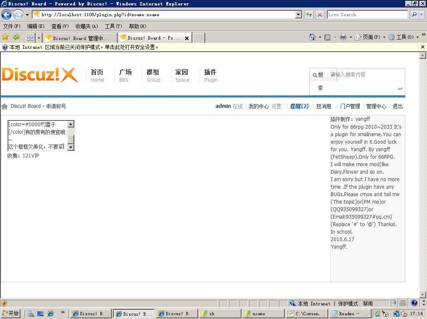The width and height of the screenshot is (427, 319).
Task: Refresh the page with the green arrows icon
Action: click(309, 15)
